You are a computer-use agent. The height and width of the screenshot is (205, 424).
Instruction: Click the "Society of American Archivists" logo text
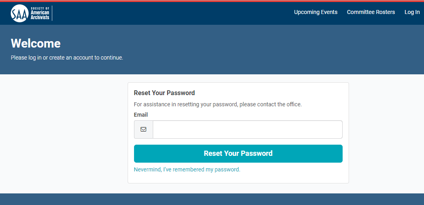pyautogui.click(x=40, y=13)
